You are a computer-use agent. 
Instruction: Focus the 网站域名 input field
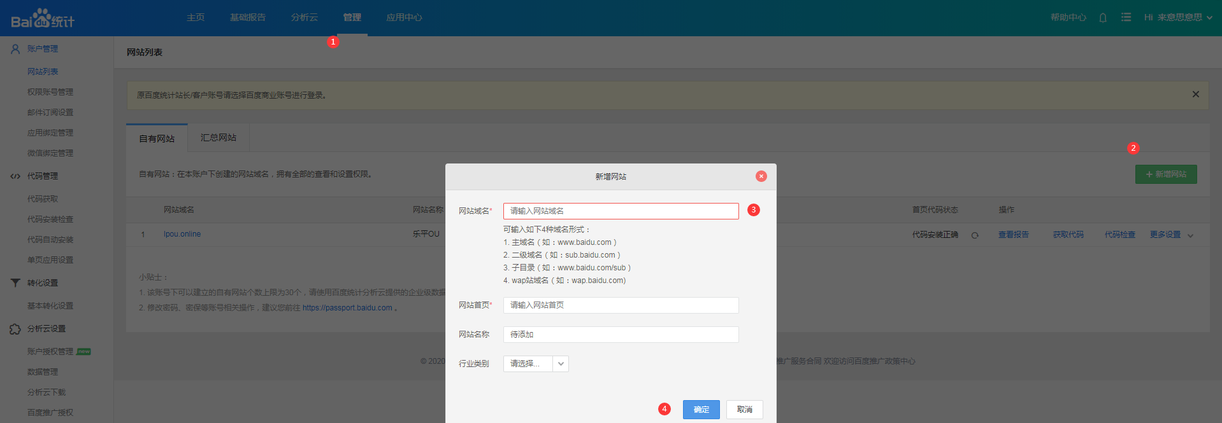[621, 211]
